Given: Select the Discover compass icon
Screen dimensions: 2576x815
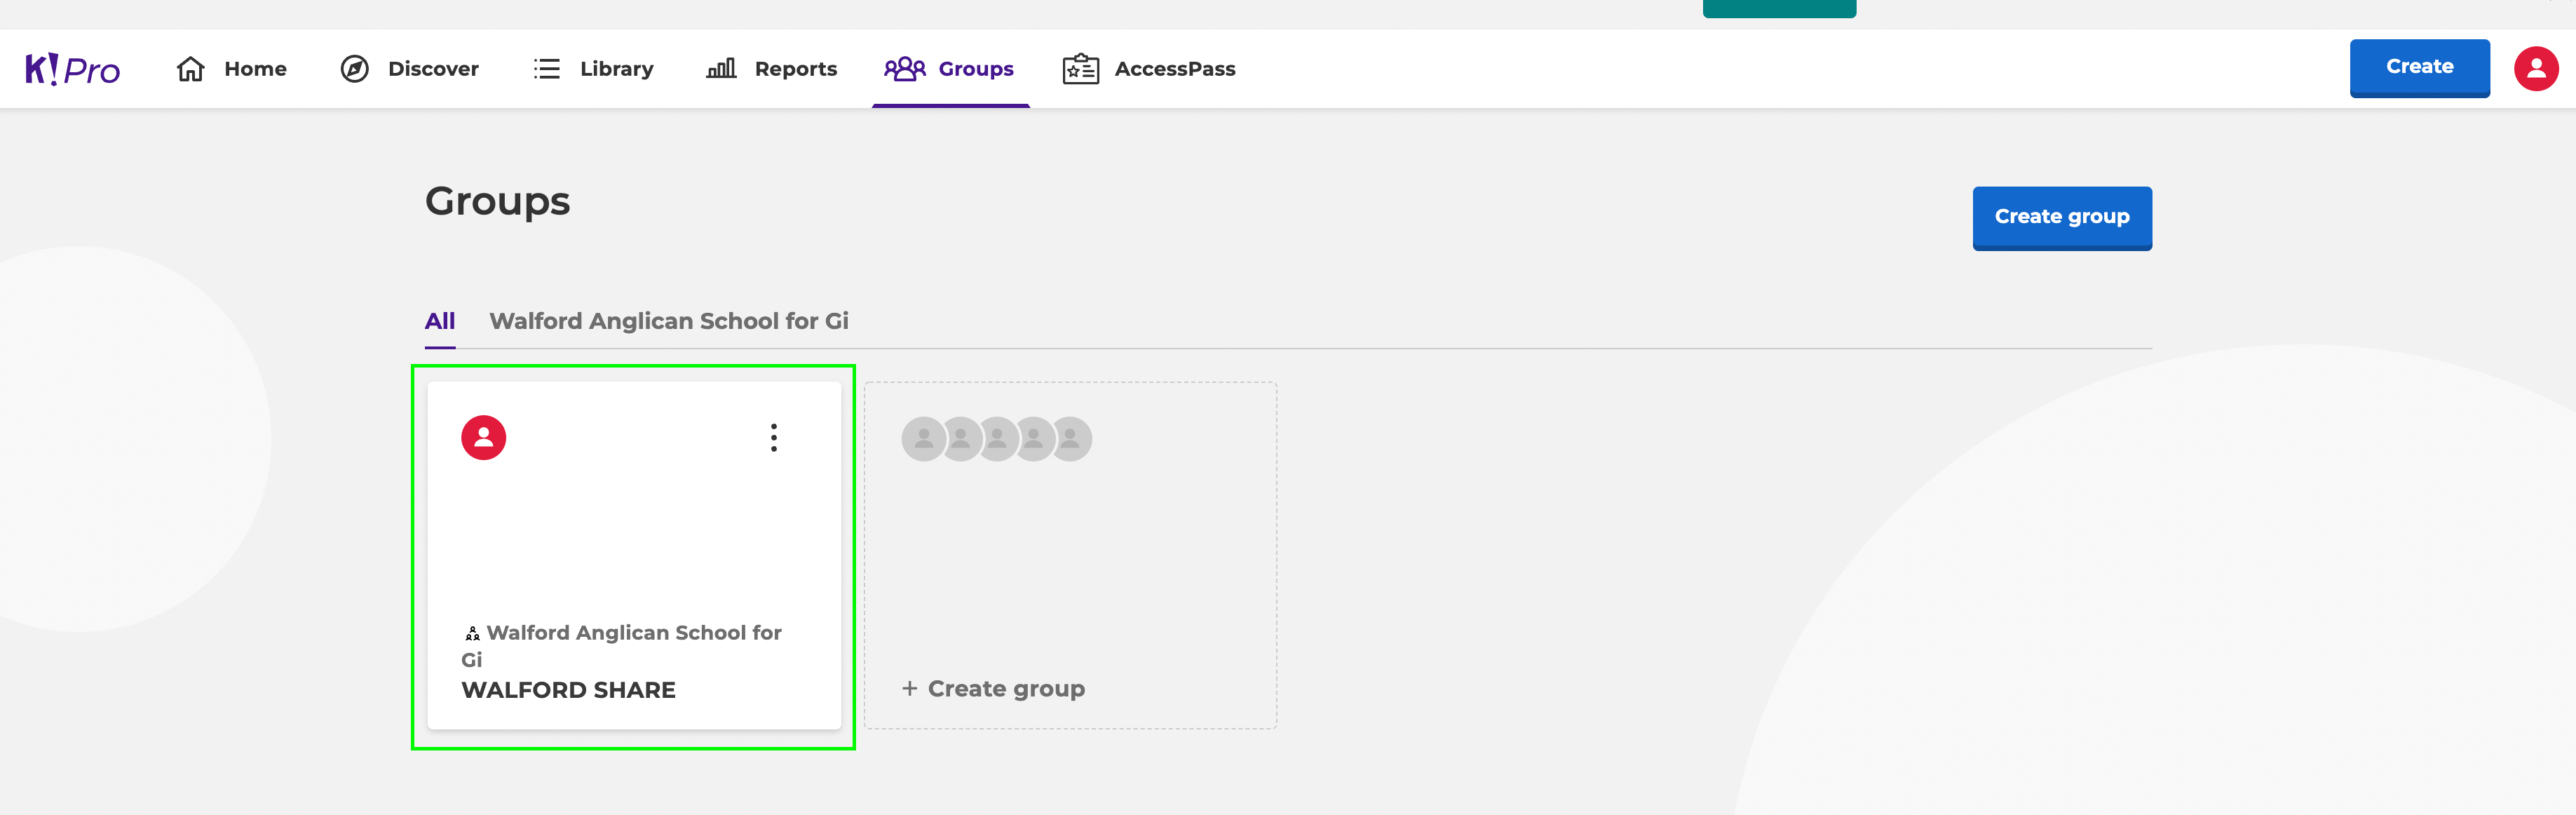Looking at the screenshot, I should coord(355,68).
